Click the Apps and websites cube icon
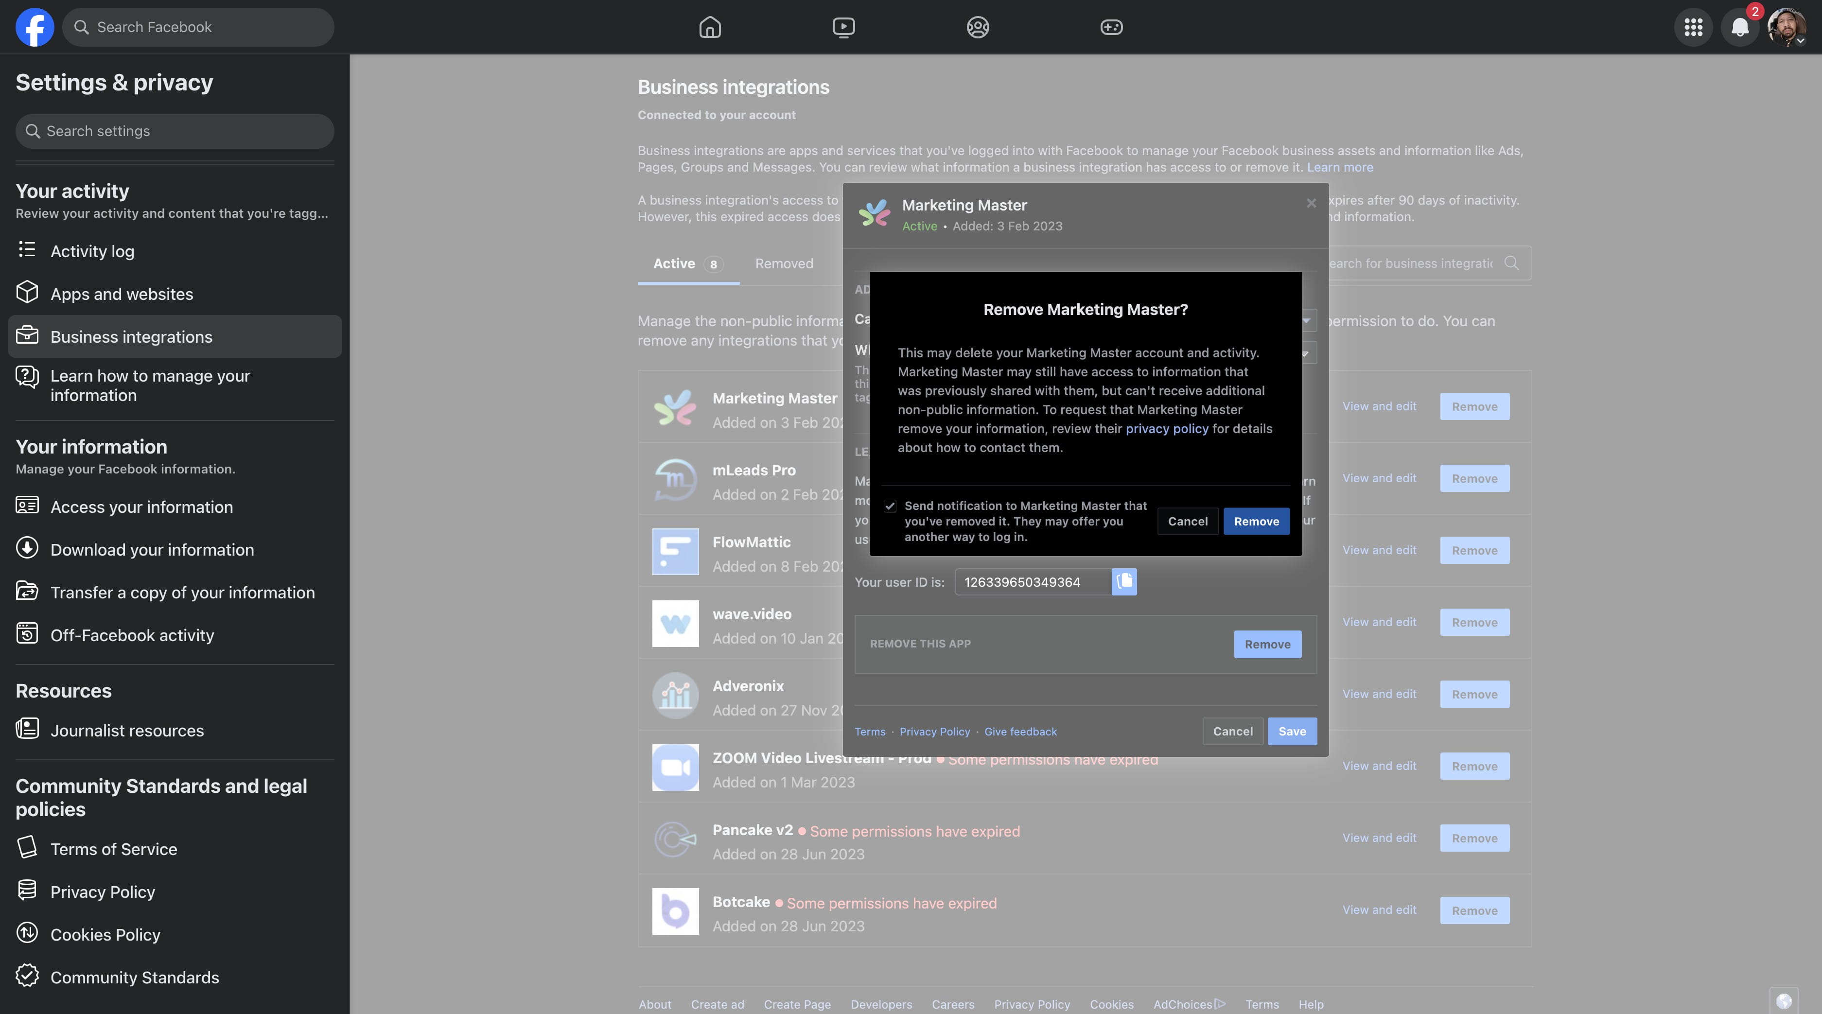Viewport: 1822px width, 1014px height. click(27, 292)
